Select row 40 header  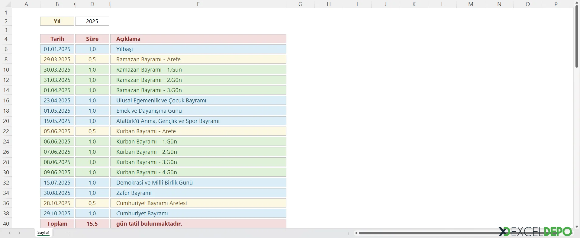(x=6, y=224)
